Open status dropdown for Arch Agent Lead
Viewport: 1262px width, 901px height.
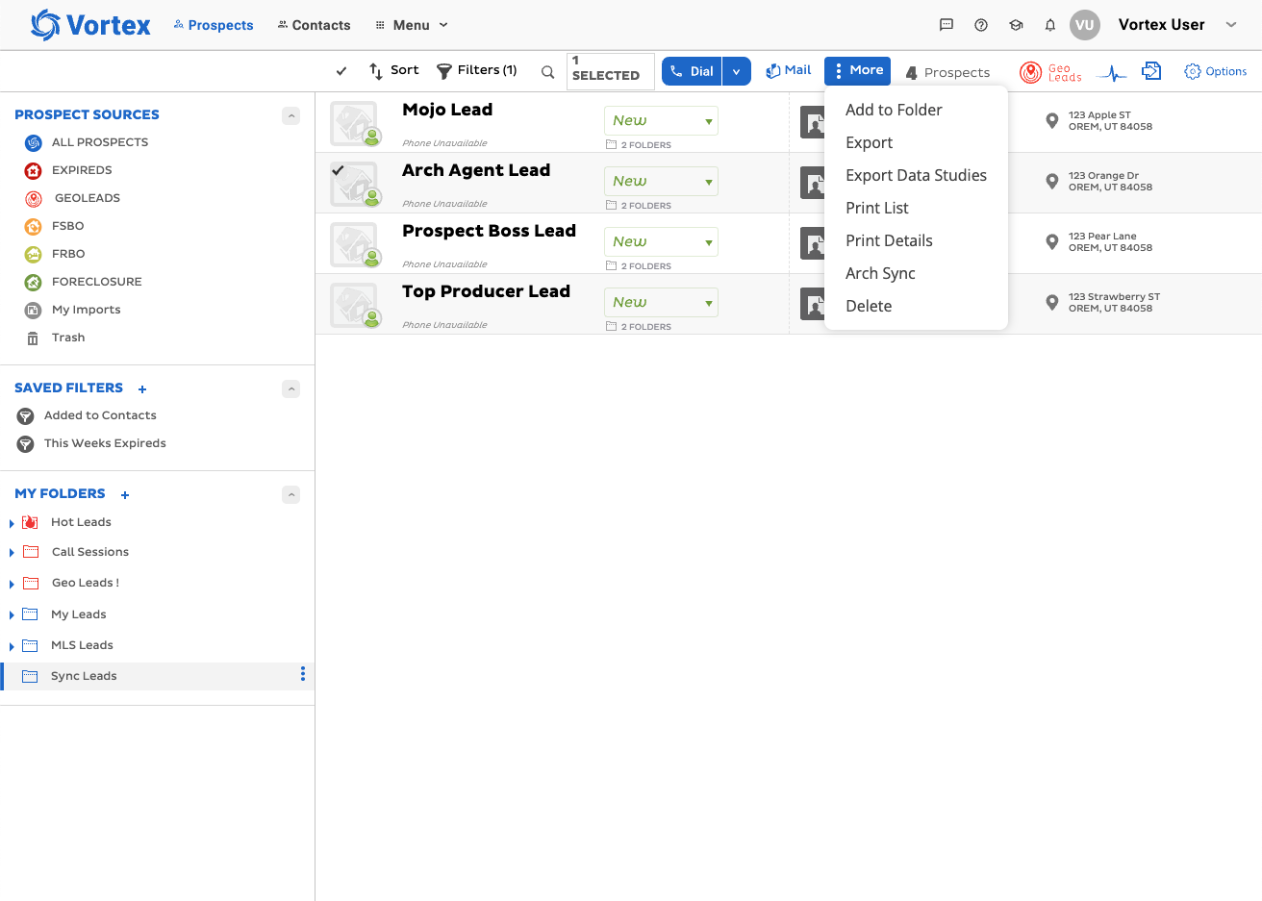pos(661,181)
